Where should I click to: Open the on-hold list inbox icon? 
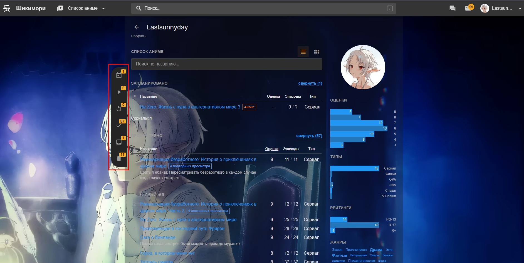(x=119, y=142)
